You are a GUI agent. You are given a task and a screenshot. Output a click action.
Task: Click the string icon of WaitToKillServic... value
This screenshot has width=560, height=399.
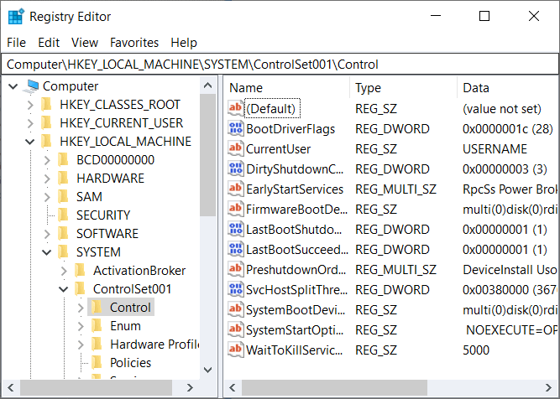click(x=235, y=350)
